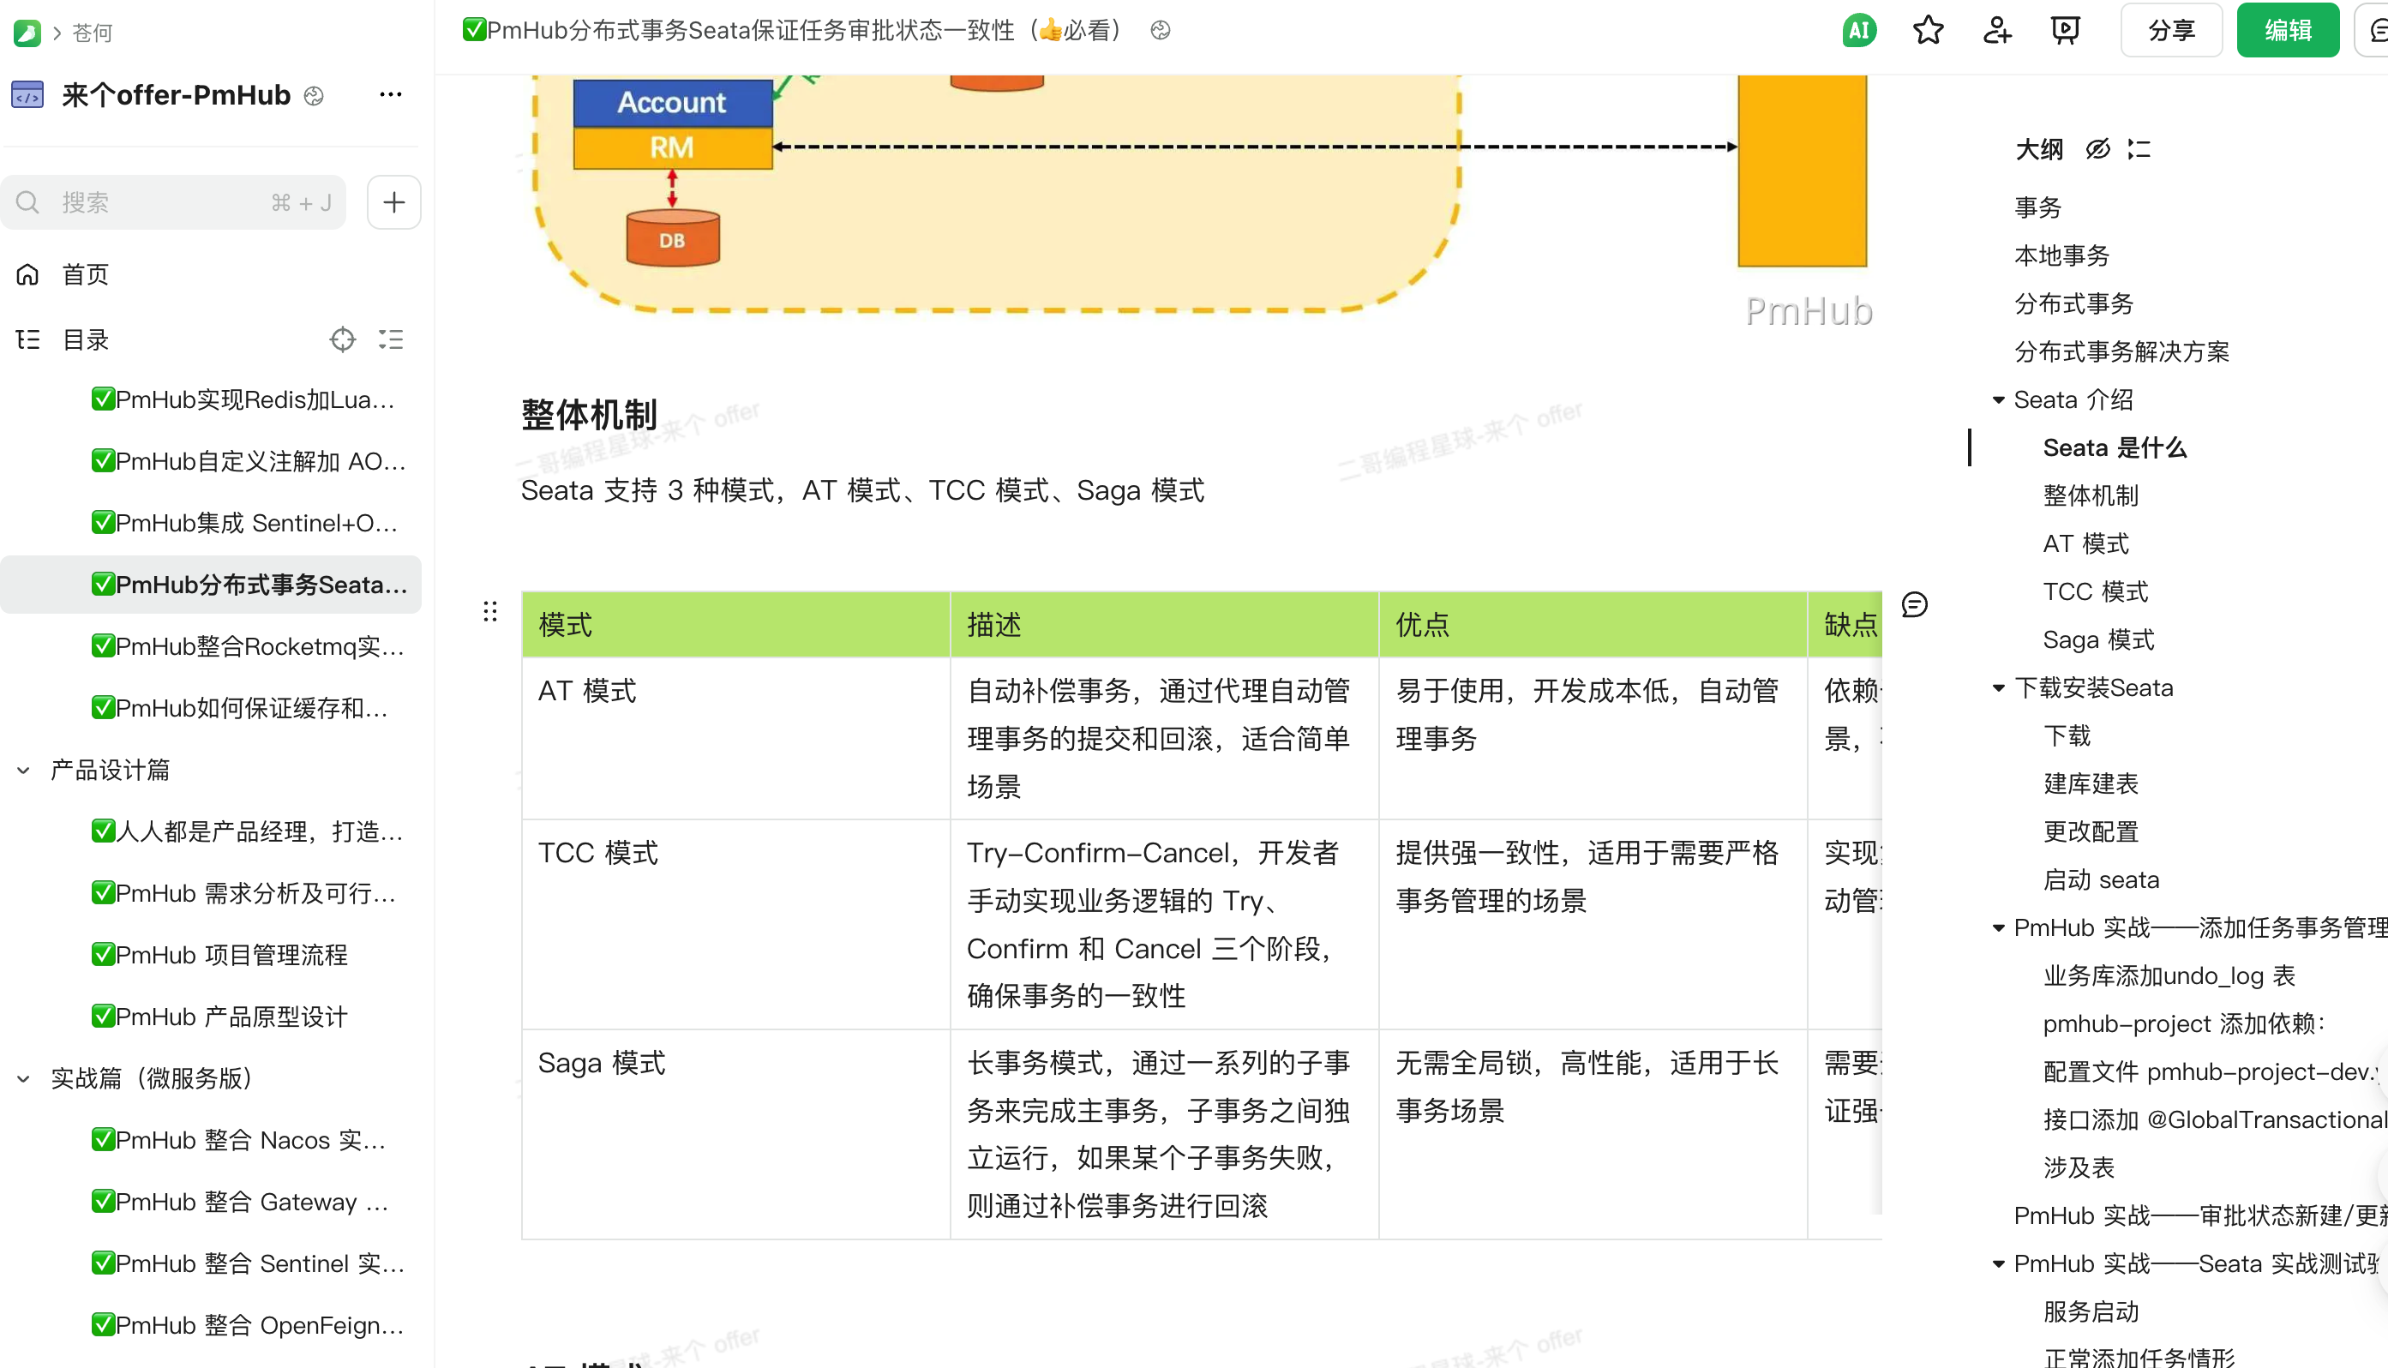Collapse the 下载安装Seata outline section

tap(1997, 687)
